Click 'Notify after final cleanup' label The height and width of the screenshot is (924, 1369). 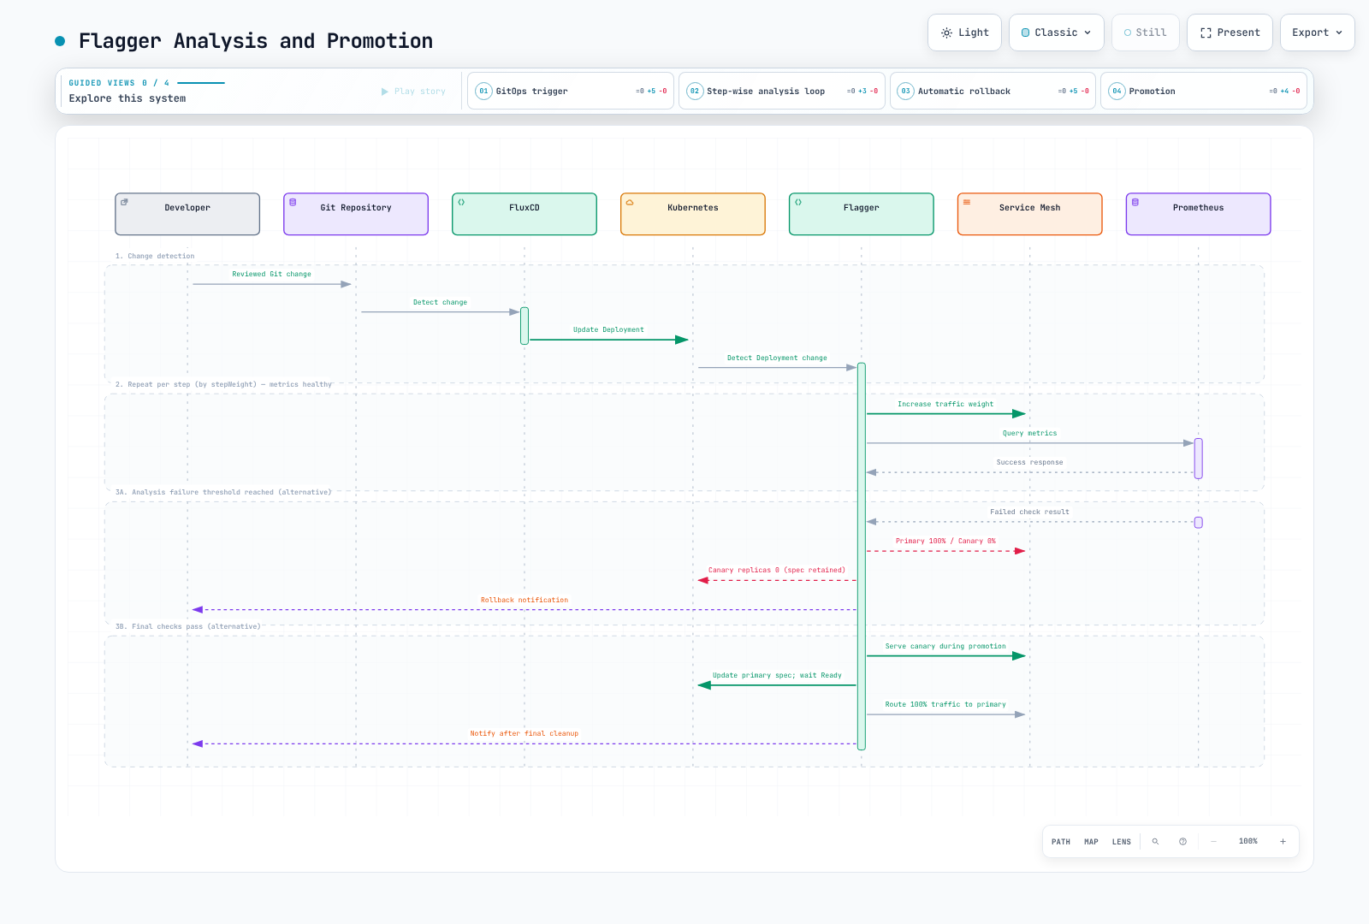pyautogui.click(x=524, y=734)
